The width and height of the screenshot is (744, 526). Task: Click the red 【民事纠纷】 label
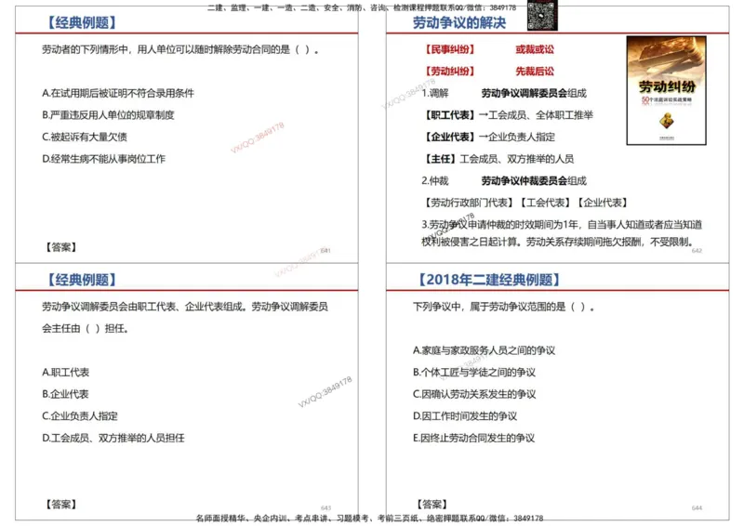(450, 49)
